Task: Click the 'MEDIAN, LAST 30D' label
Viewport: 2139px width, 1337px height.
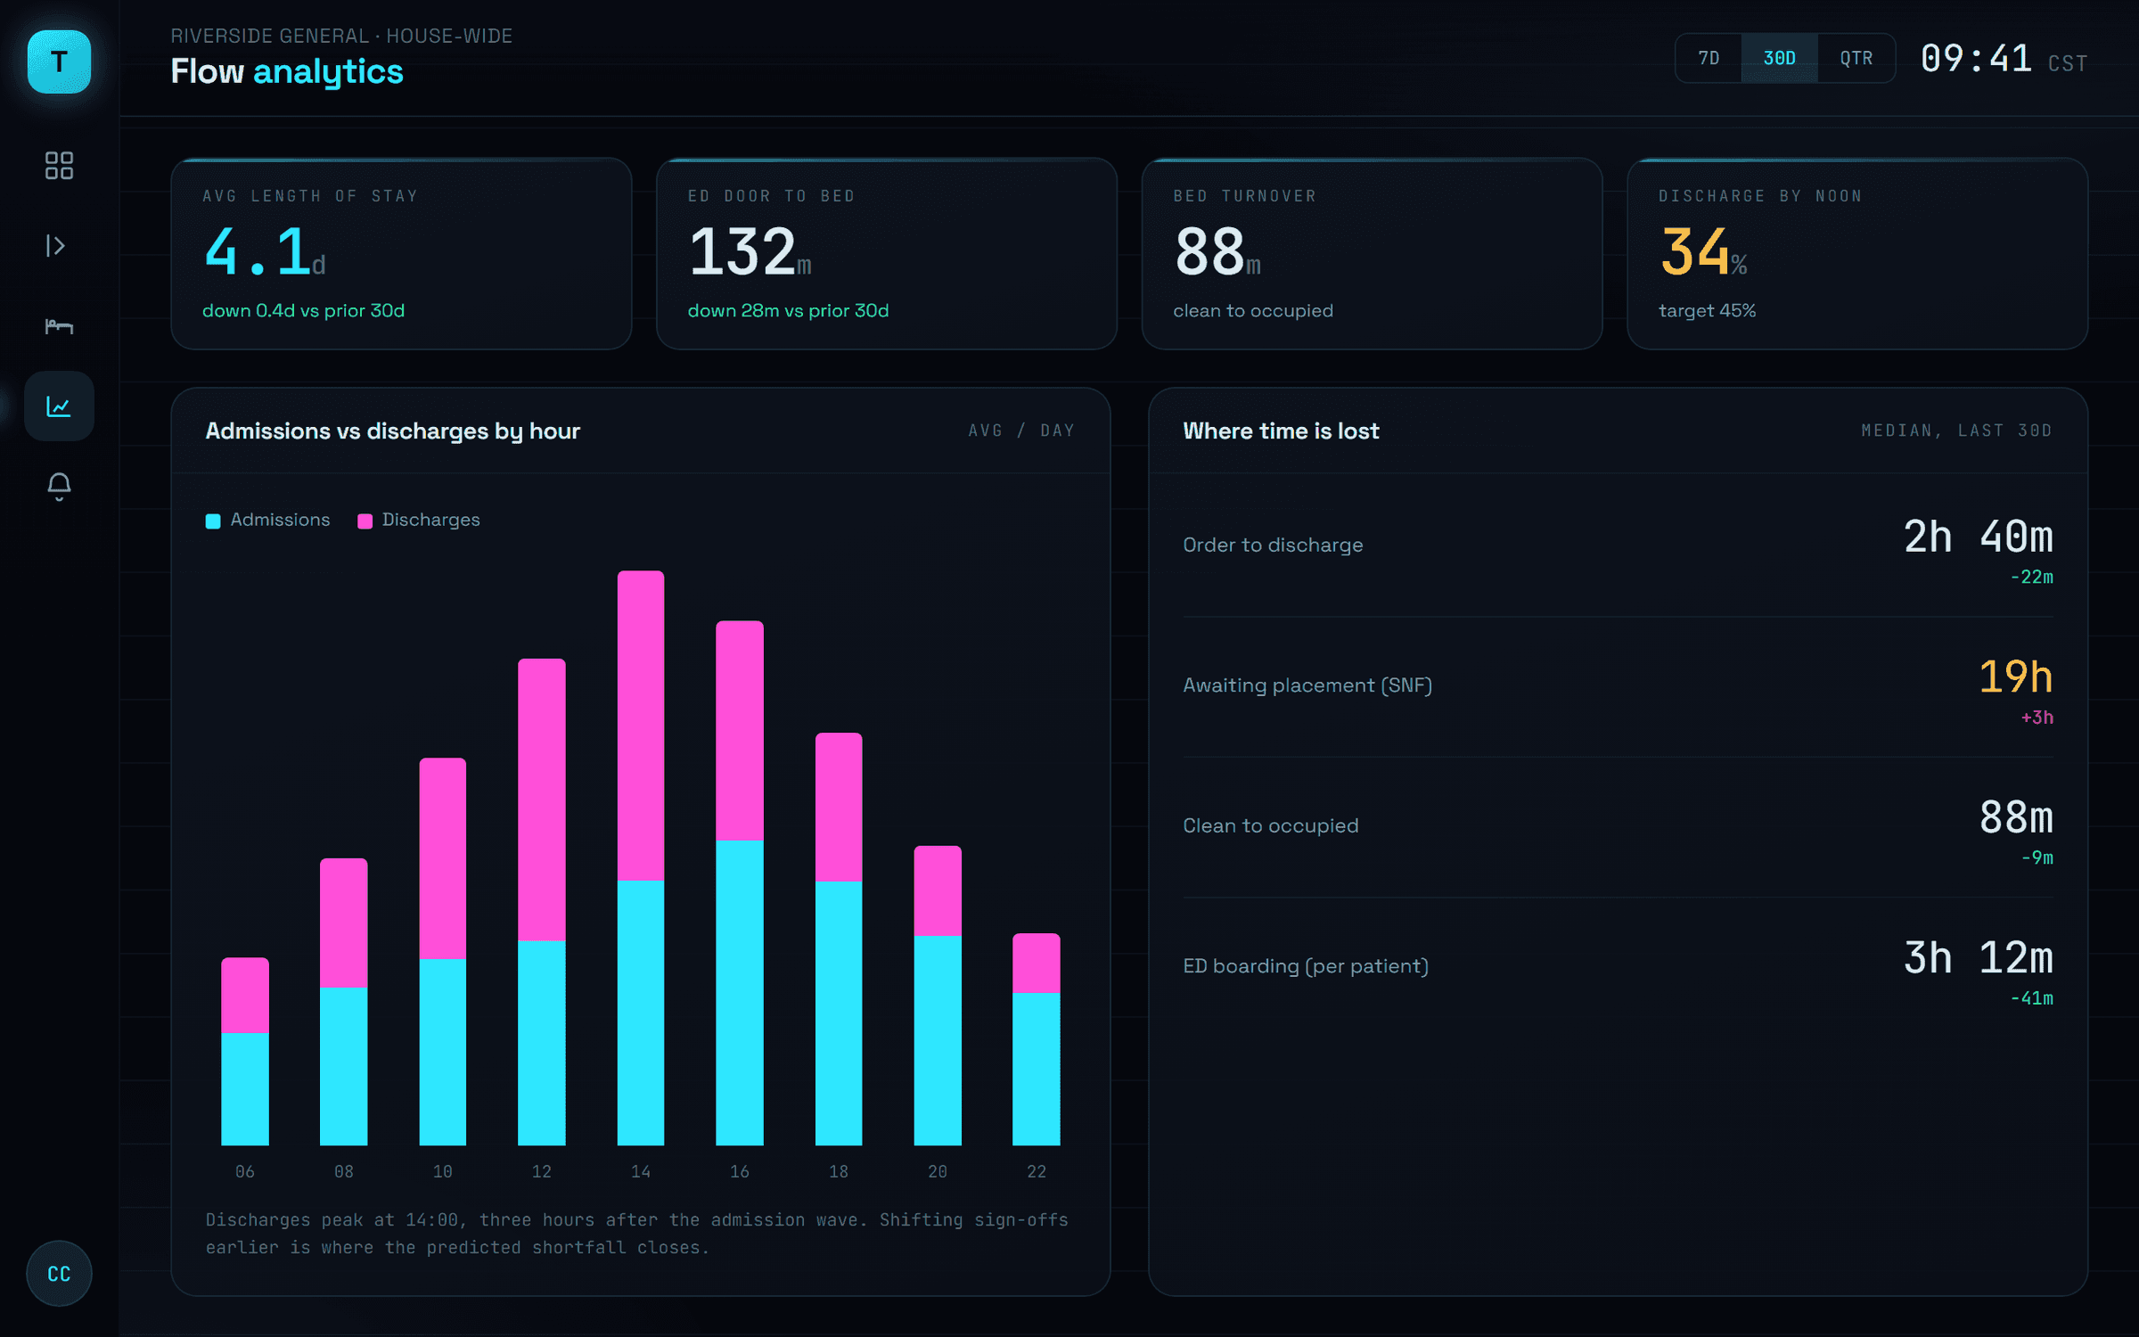Action: pyautogui.click(x=1956, y=431)
